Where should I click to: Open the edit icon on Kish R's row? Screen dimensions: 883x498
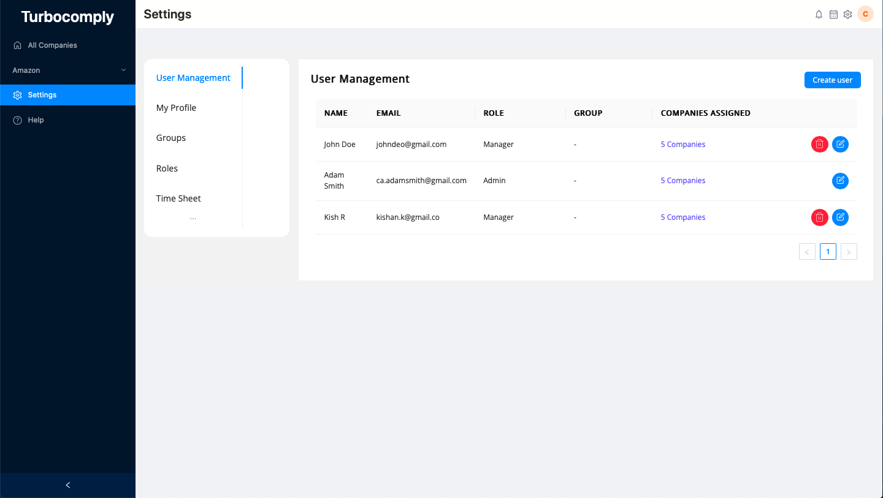click(841, 217)
